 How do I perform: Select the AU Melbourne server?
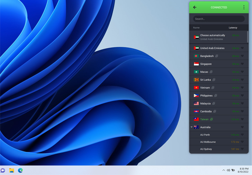208,142
